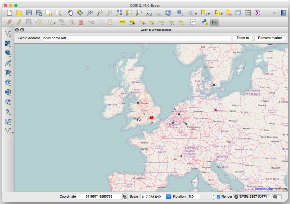The image size is (290, 204).
Task: Click the Coordinate input field
Action: [99, 196]
